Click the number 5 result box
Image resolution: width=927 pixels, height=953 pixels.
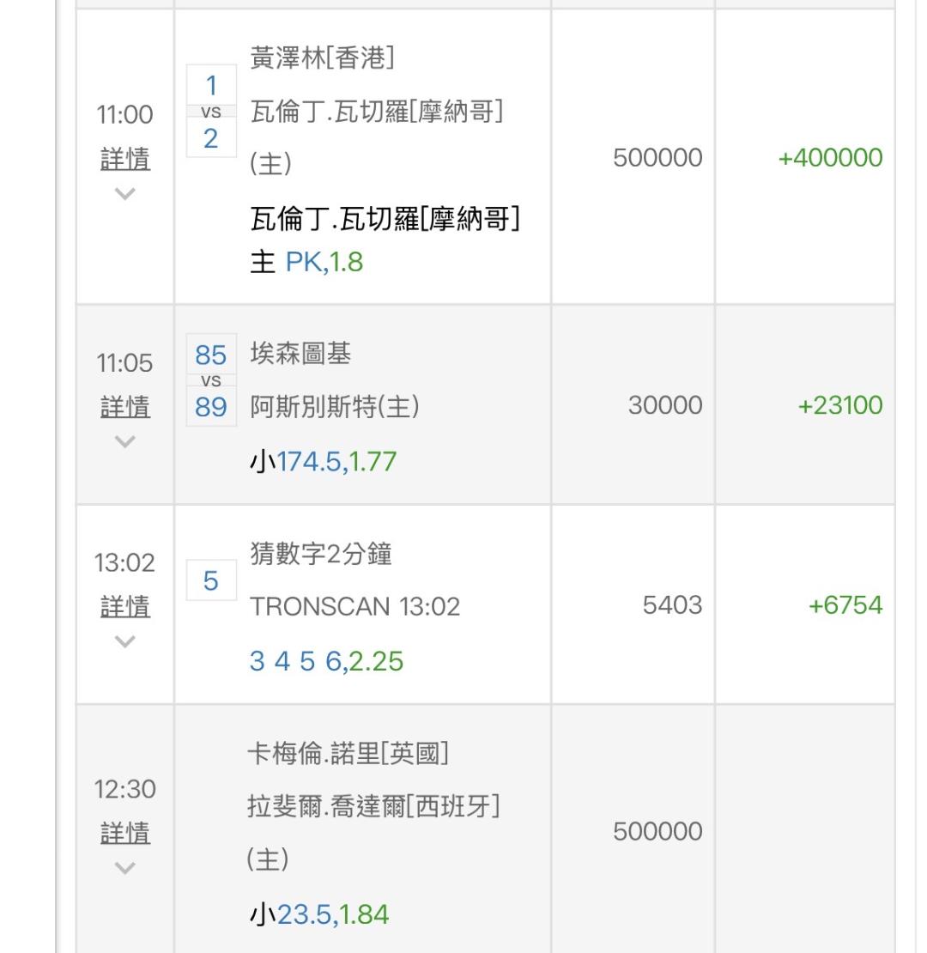point(211,582)
